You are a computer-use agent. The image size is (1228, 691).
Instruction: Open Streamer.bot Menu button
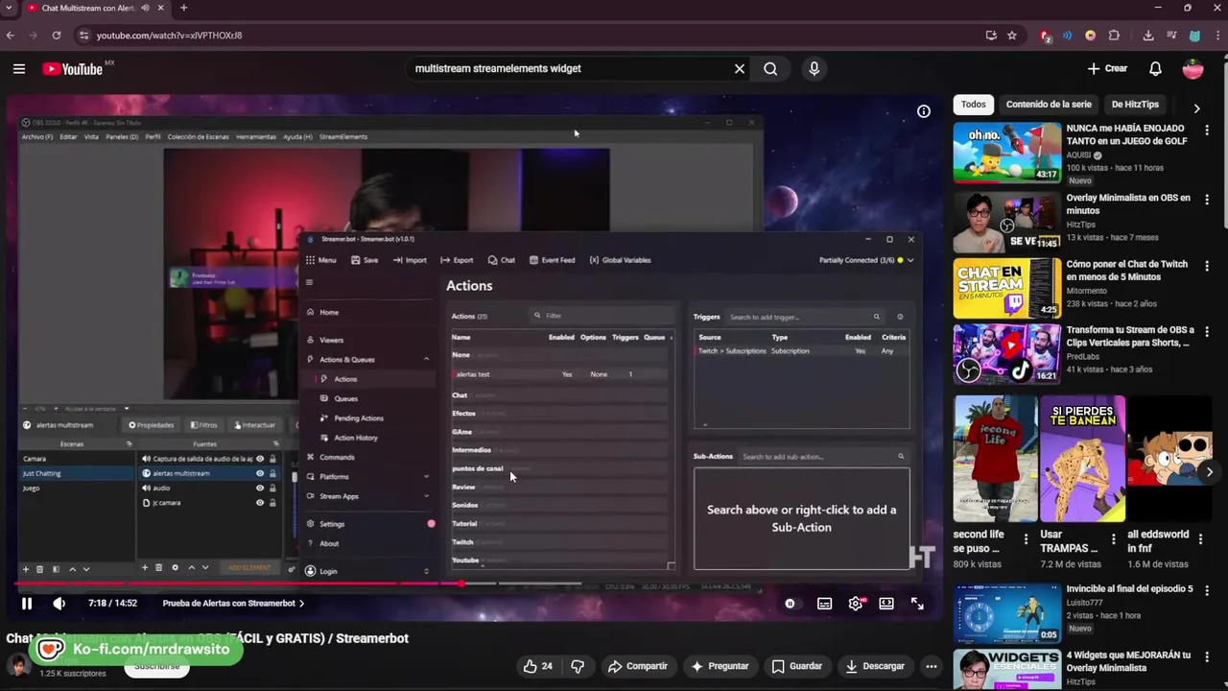[x=321, y=260]
